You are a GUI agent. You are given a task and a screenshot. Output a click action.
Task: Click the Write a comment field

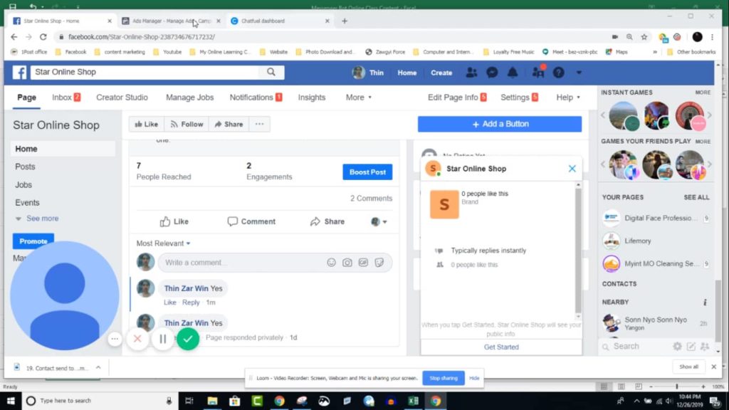pyautogui.click(x=276, y=263)
